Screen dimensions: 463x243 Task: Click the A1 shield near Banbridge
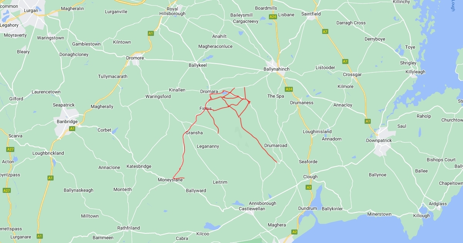point(72,128)
